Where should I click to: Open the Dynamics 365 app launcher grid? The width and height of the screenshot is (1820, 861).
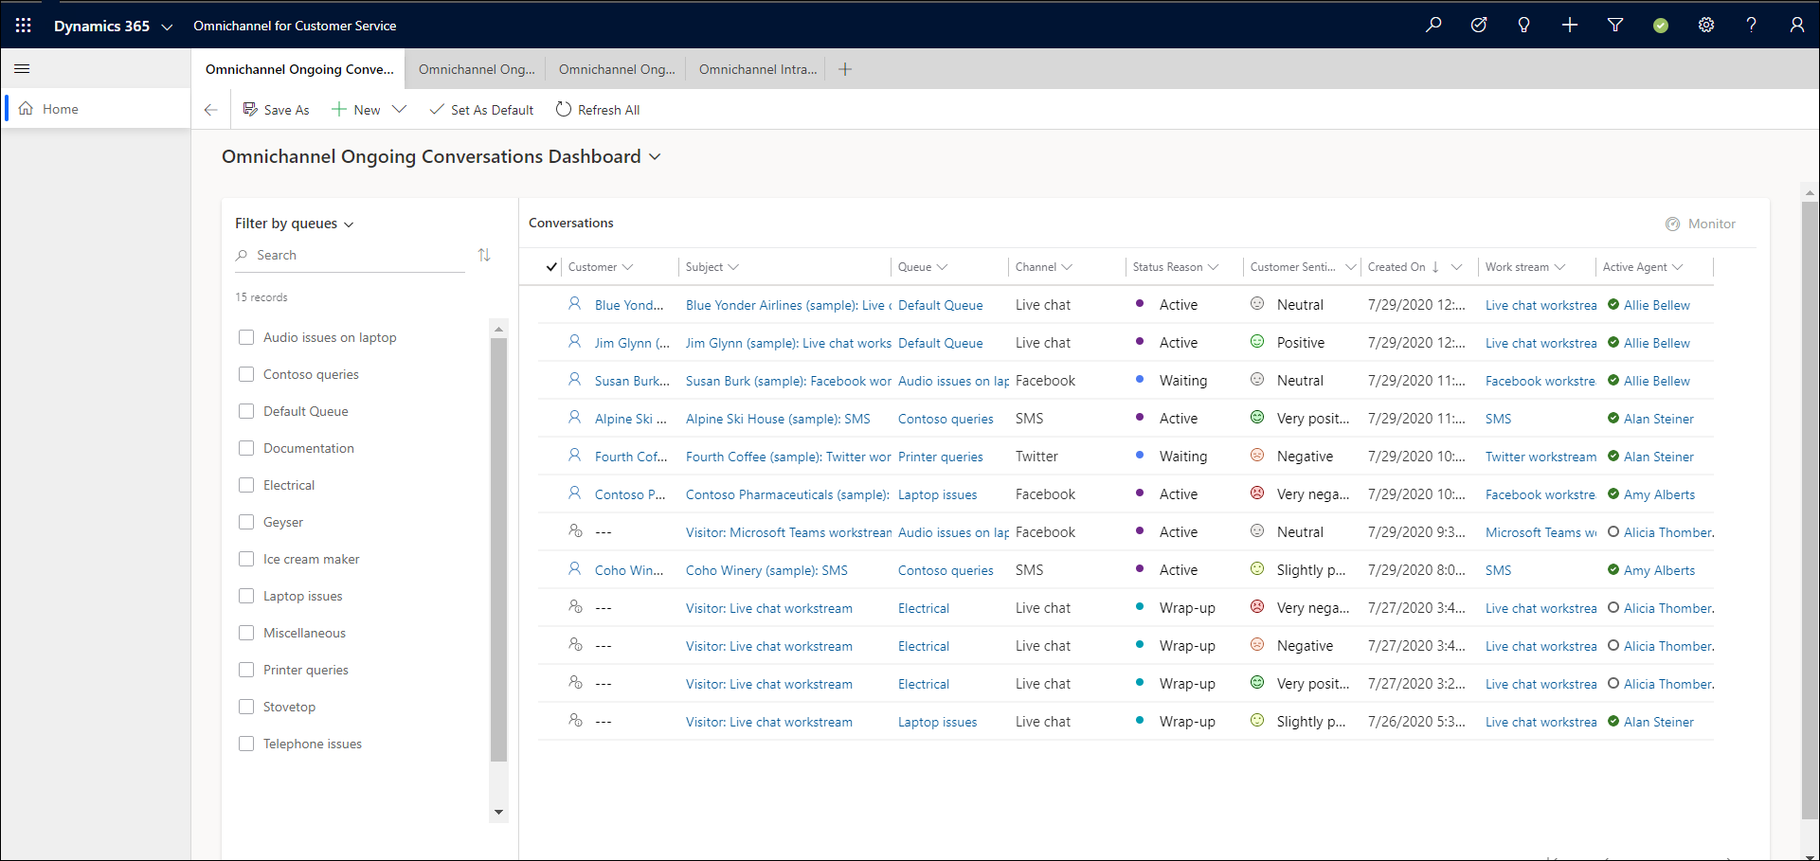[x=24, y=26]
